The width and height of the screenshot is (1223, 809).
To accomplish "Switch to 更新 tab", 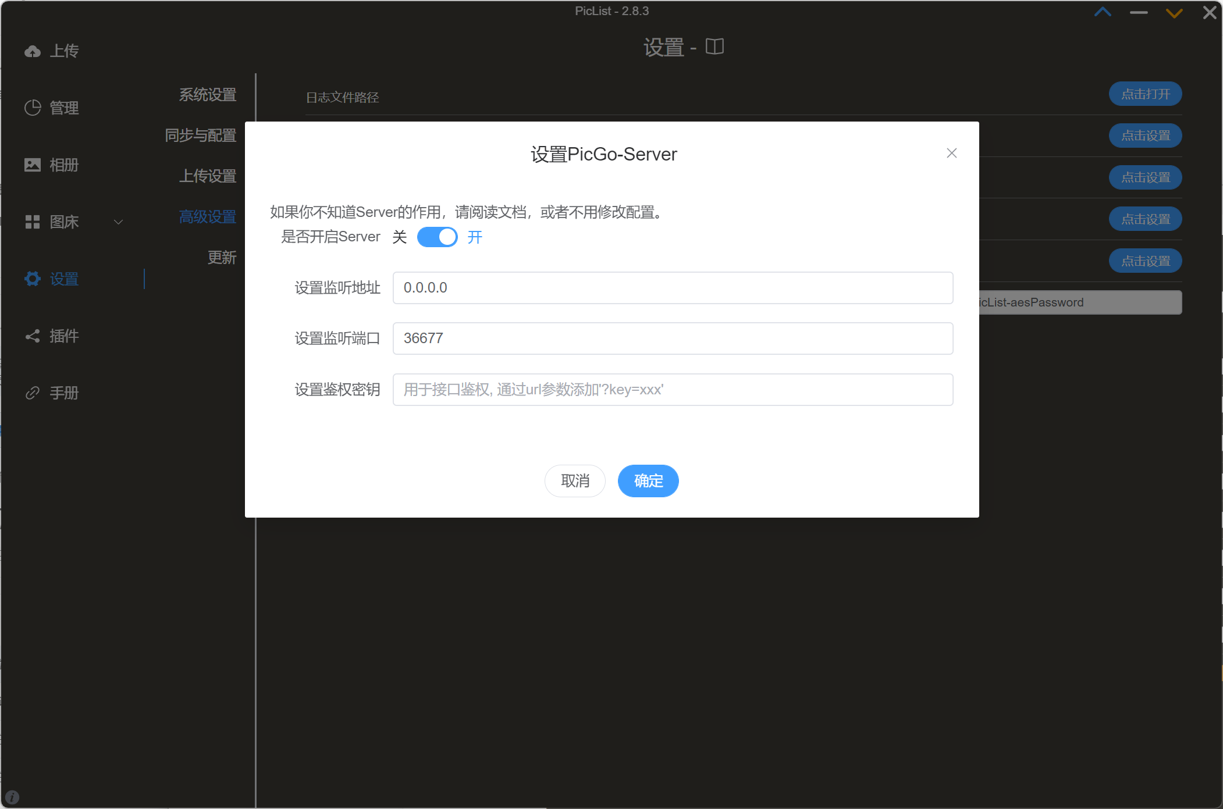I will point(222,257).
